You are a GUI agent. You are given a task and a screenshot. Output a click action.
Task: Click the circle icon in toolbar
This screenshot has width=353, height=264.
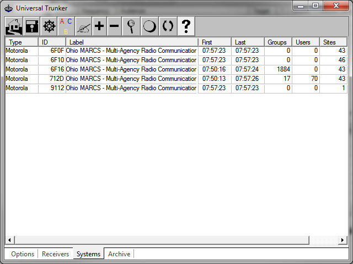click(x=149, y=26)
